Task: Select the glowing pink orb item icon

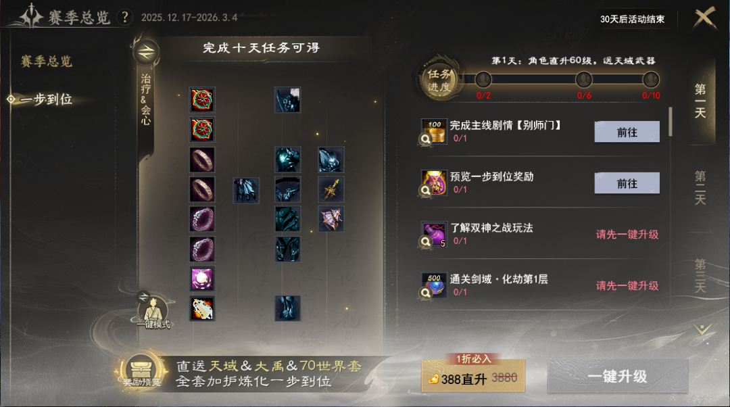Action: [x=202, y=279]
